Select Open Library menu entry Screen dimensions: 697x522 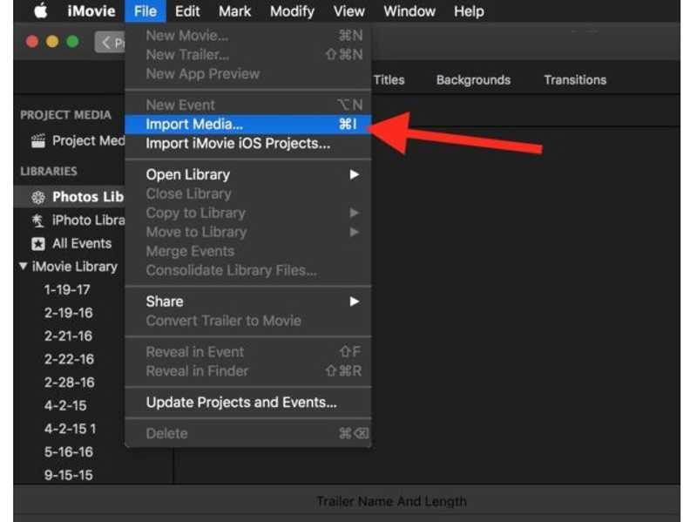tap(248, 174)
